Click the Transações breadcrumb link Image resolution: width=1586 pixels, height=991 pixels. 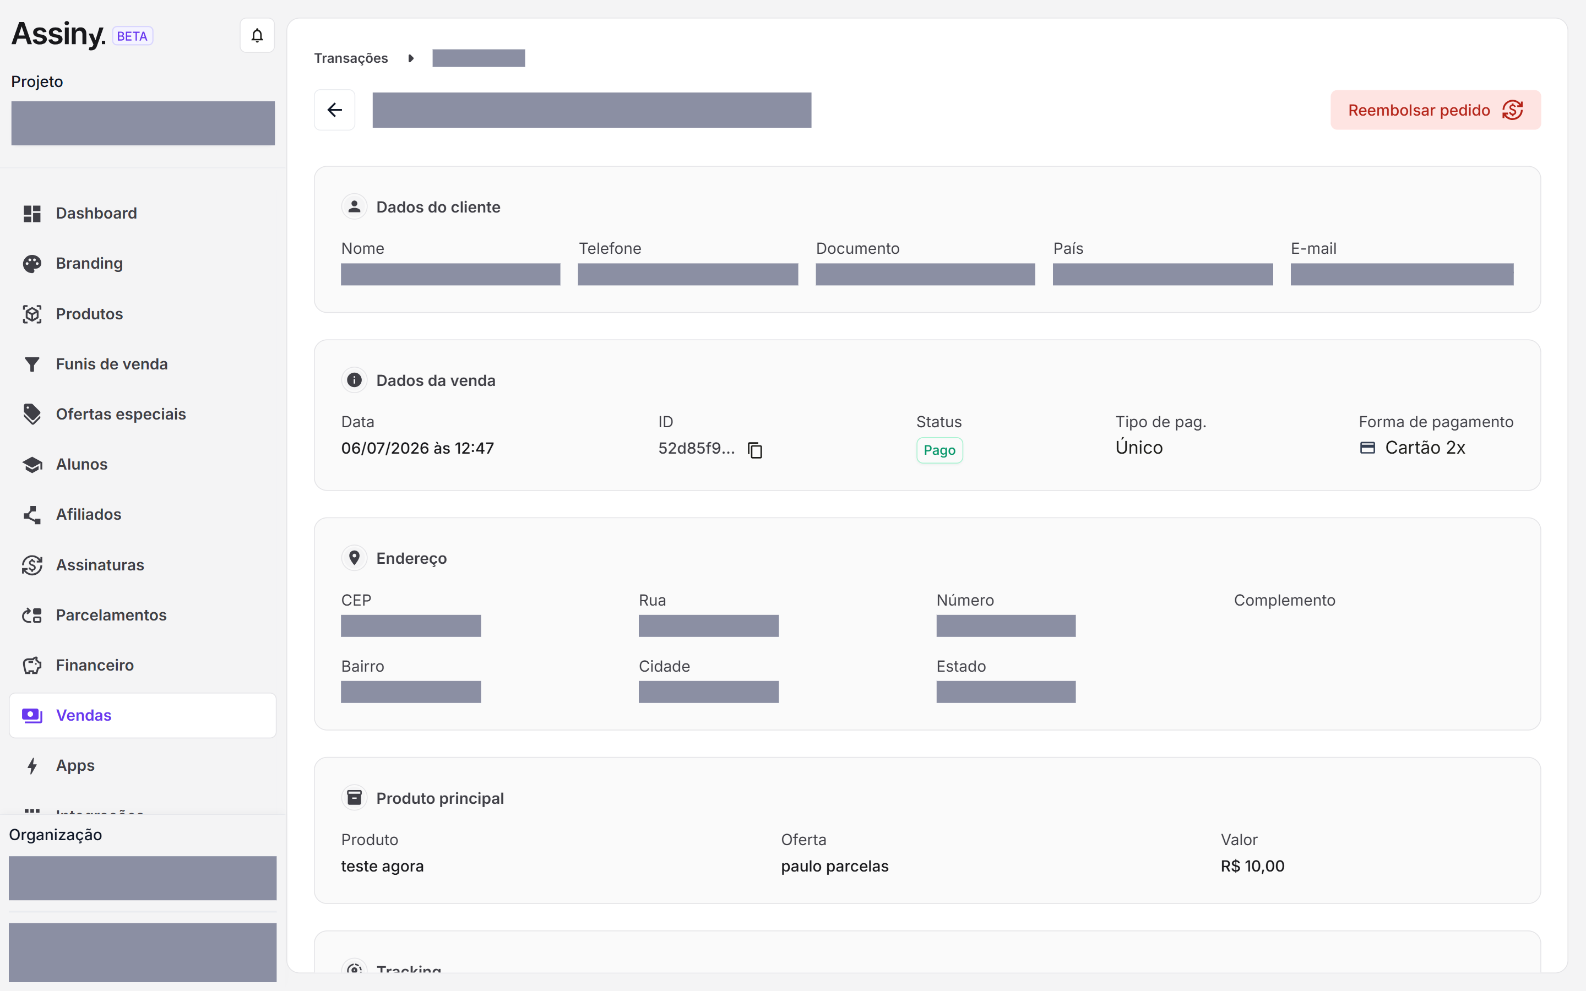point(351,58)
